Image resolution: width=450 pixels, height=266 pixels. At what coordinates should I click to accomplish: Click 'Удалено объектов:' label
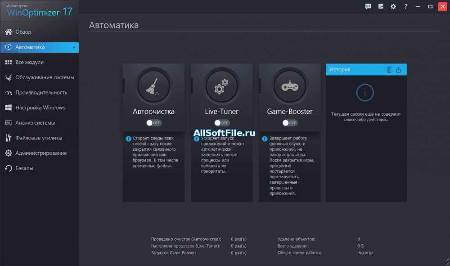(x=296, y=239)
